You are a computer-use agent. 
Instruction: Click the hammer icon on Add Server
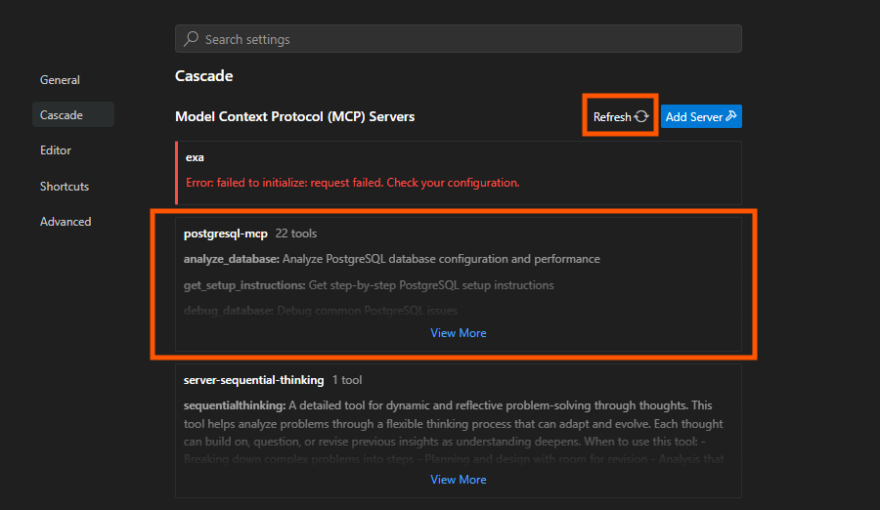730,116
